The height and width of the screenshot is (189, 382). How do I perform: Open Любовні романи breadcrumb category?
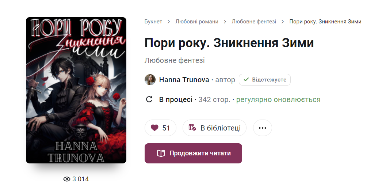pos(197,22)
